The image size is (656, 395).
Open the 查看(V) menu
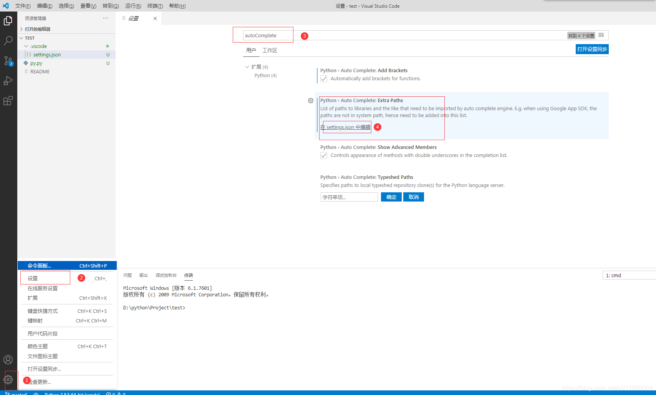pyautogui.click(x=88, y=6)
